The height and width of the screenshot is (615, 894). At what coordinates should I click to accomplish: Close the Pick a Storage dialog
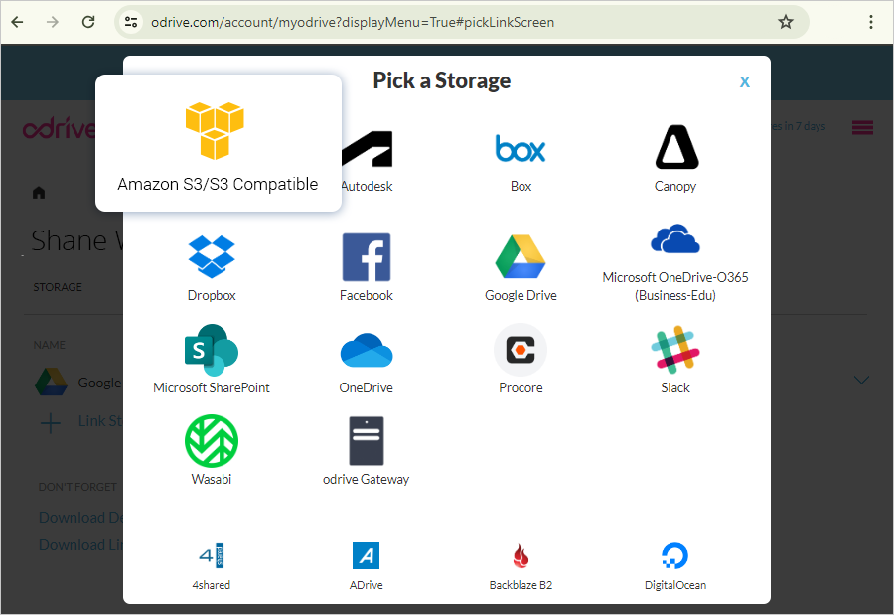[x=745, y=82]
